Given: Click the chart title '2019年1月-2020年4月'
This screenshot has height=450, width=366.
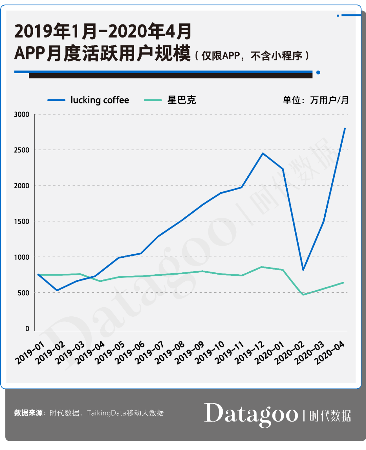Looking at the screenshot, I should [x=103, y=32].
